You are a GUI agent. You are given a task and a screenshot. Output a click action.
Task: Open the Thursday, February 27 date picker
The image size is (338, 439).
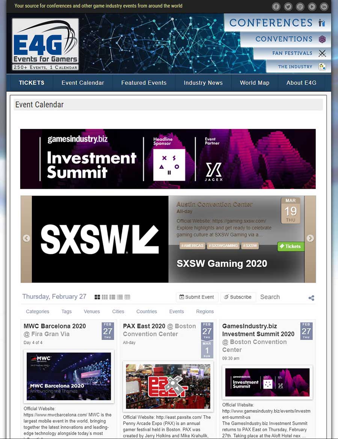(x=54, y=296)
